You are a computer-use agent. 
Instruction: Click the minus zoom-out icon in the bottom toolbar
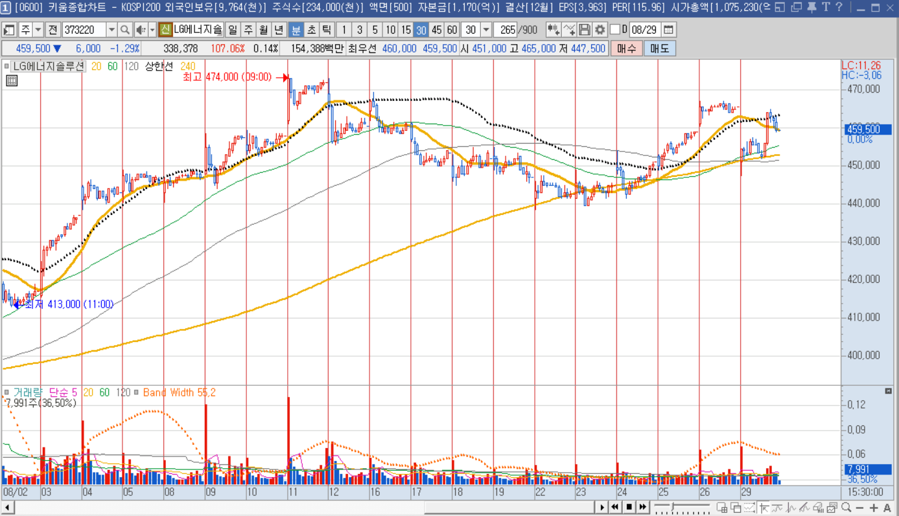(x=859, y=508)
